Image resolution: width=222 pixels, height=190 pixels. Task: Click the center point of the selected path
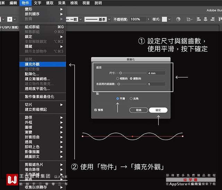(133, 136)
